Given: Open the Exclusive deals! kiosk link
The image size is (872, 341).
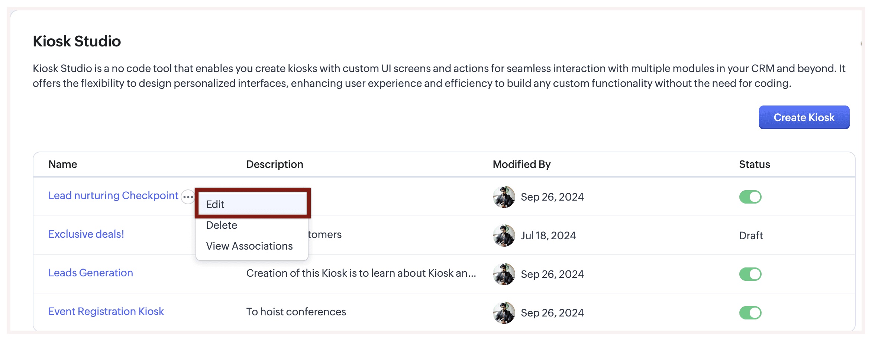Looking at the screenshot, I should tap(86, 234).
